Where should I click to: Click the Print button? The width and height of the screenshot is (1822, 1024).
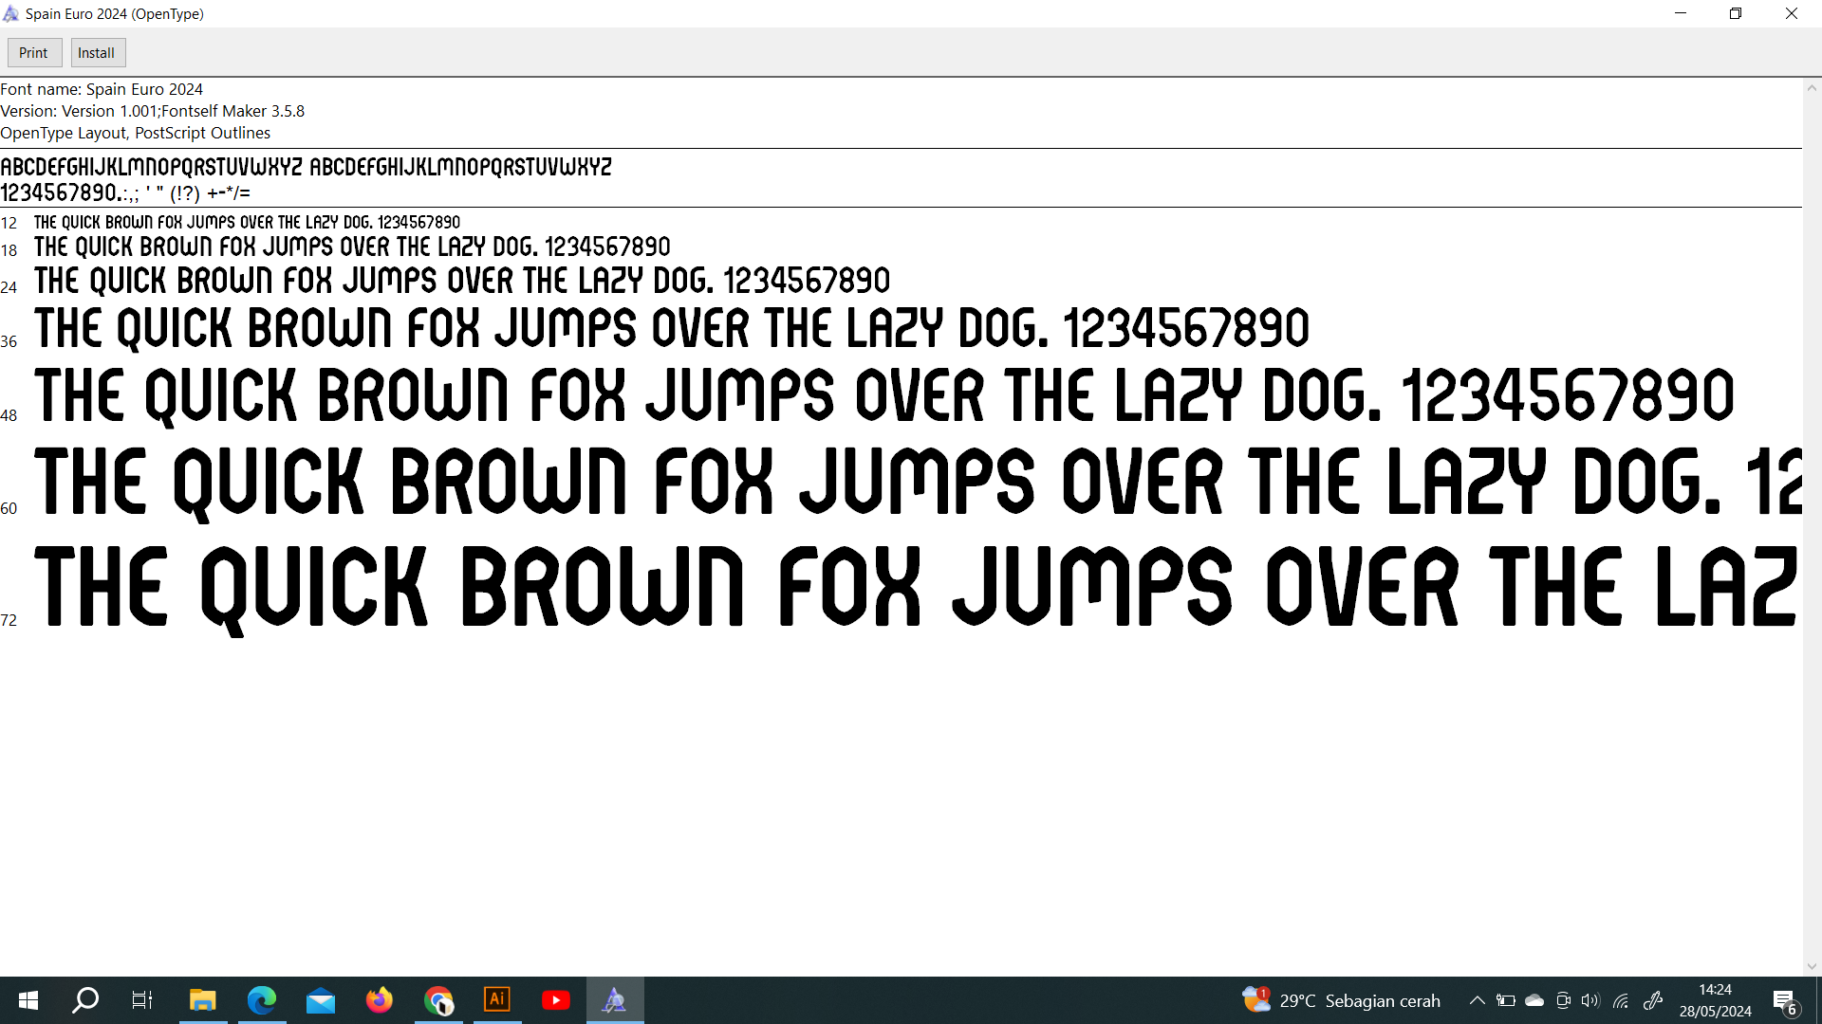click(34, 53)
